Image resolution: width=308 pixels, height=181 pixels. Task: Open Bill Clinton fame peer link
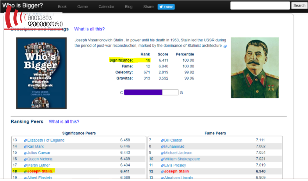coord(173,140)
